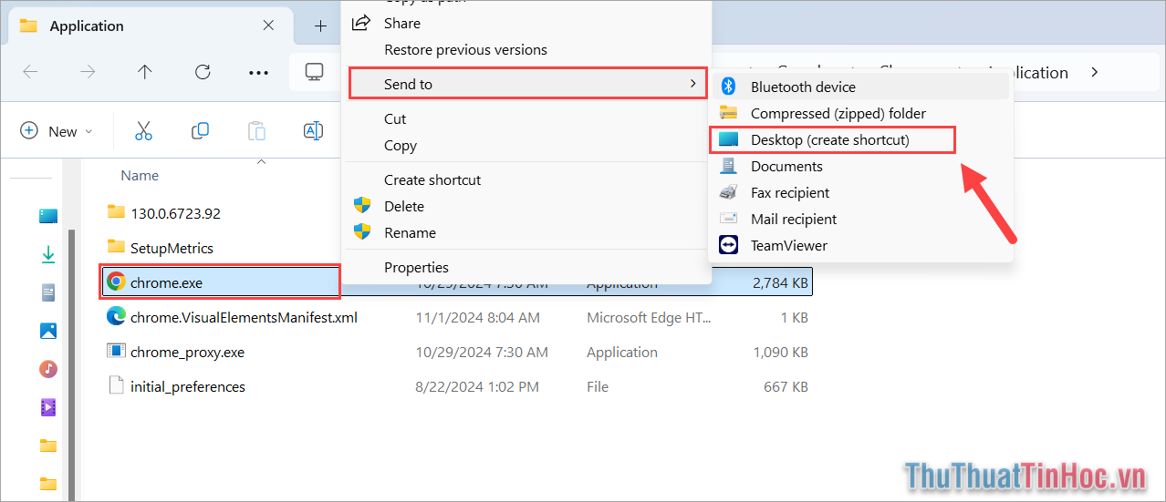Expand the Send to submenu arrow
Screen dimensions: 1166x502
tap(693, 84)
